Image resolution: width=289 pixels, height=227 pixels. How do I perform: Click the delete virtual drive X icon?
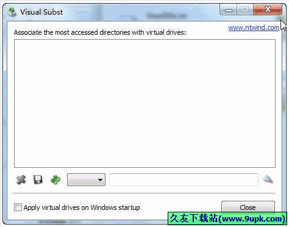(x=21, y=179)
